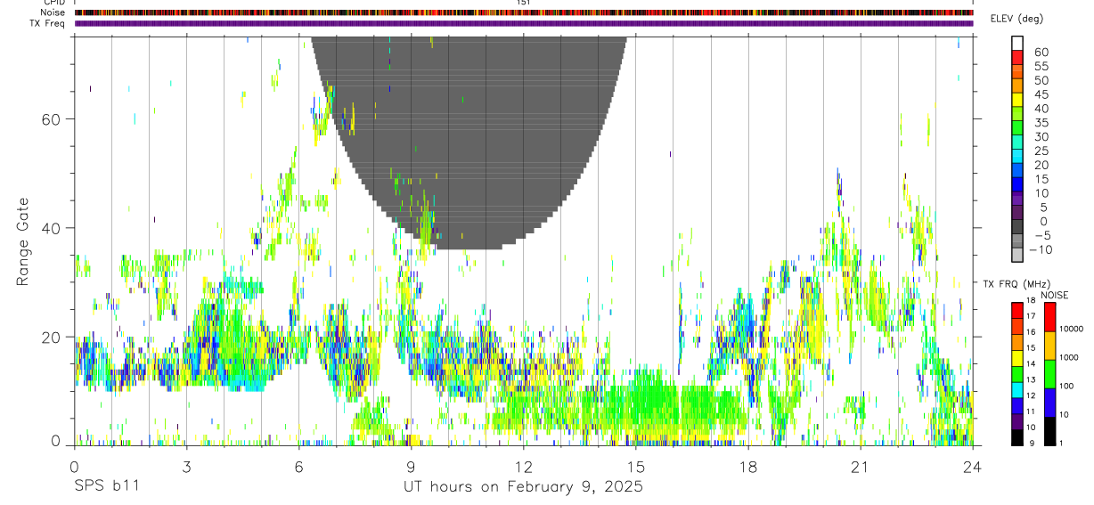The width and height of the screenshot is (1094, 505).
Task: Click ELEV scale label '25'
Action: click(1041, 151)
